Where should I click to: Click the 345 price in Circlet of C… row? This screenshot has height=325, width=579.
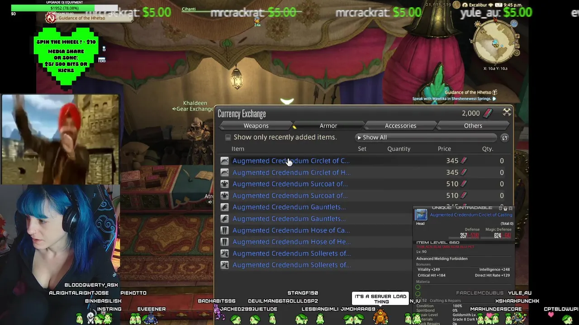click(x=452, y=161)
